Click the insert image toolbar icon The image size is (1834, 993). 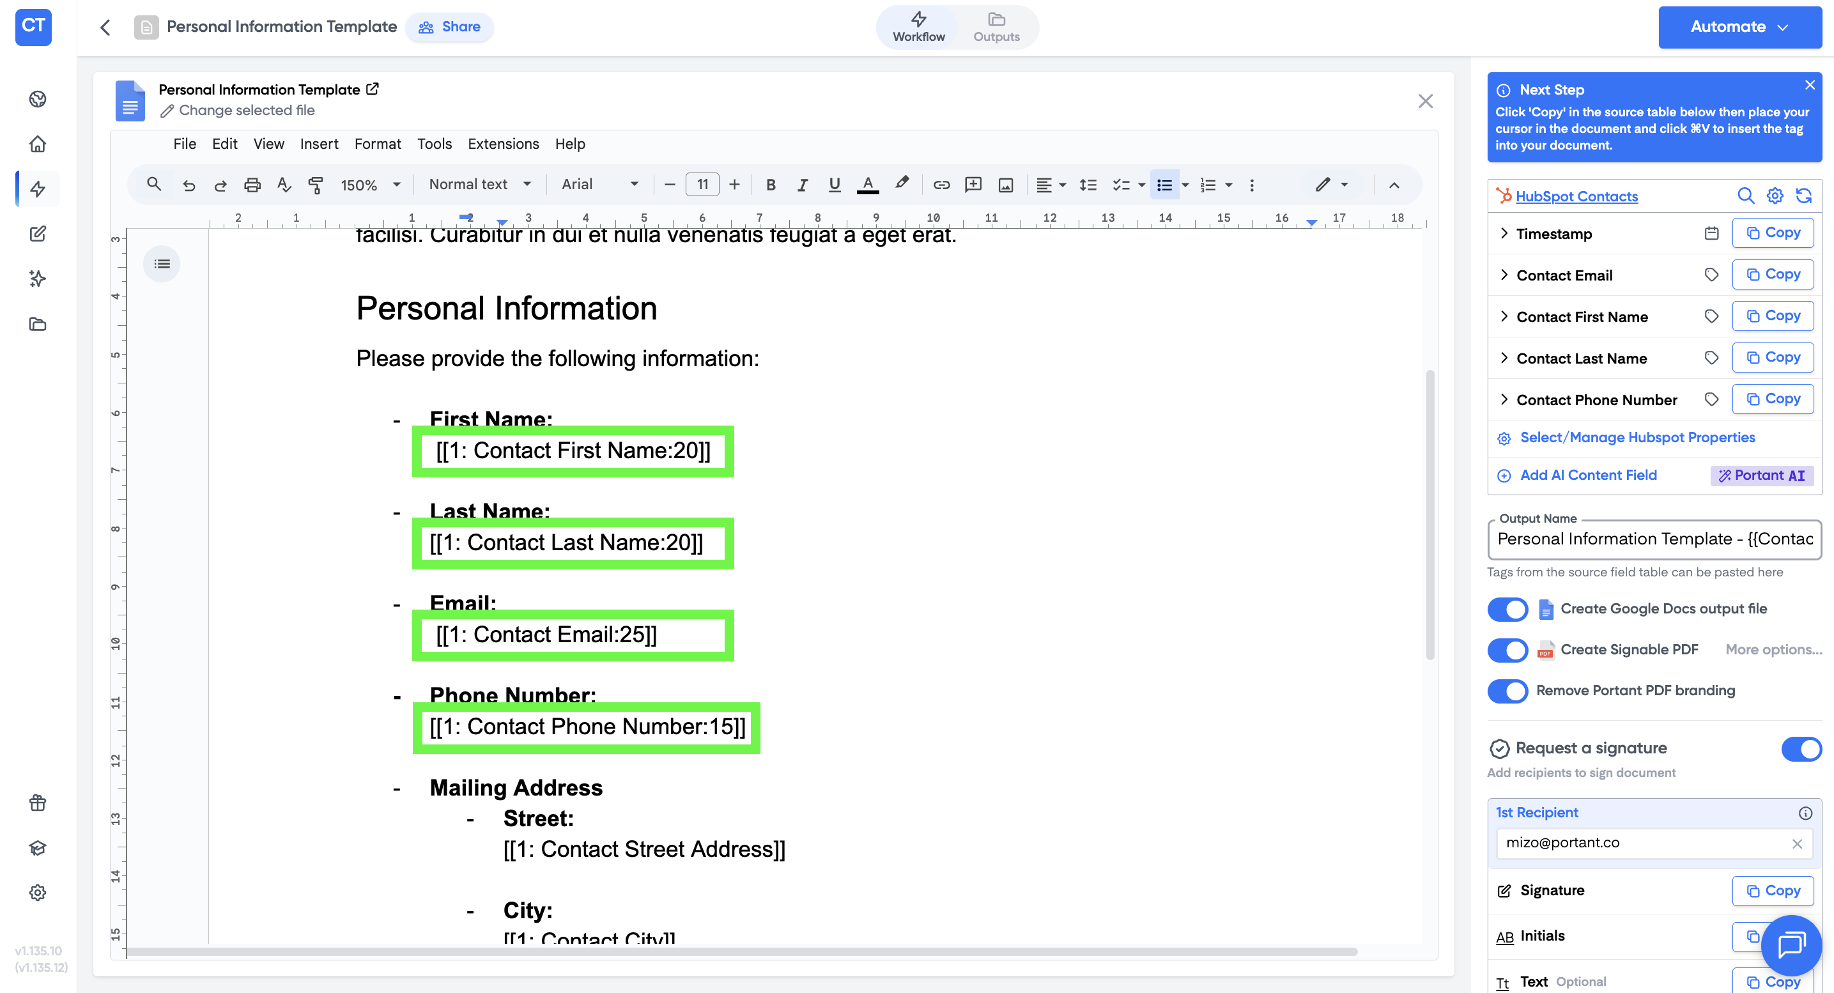tap(1005, 185)
